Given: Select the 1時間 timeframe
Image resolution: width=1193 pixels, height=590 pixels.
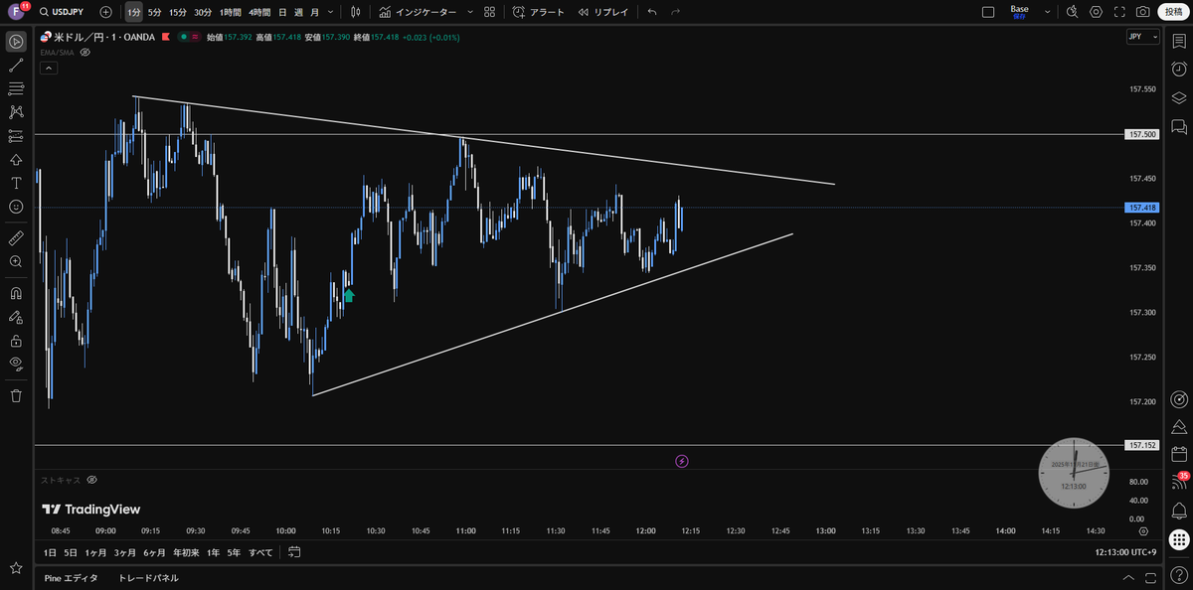Looking at the screenshot, I should click(230, 12).
